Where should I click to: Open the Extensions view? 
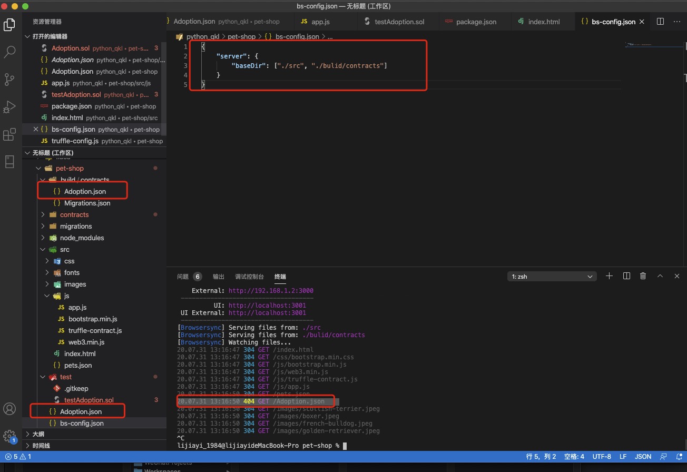[x=9, y=134]
